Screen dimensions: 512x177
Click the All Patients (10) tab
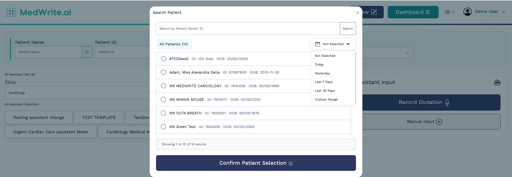point(174,44)
